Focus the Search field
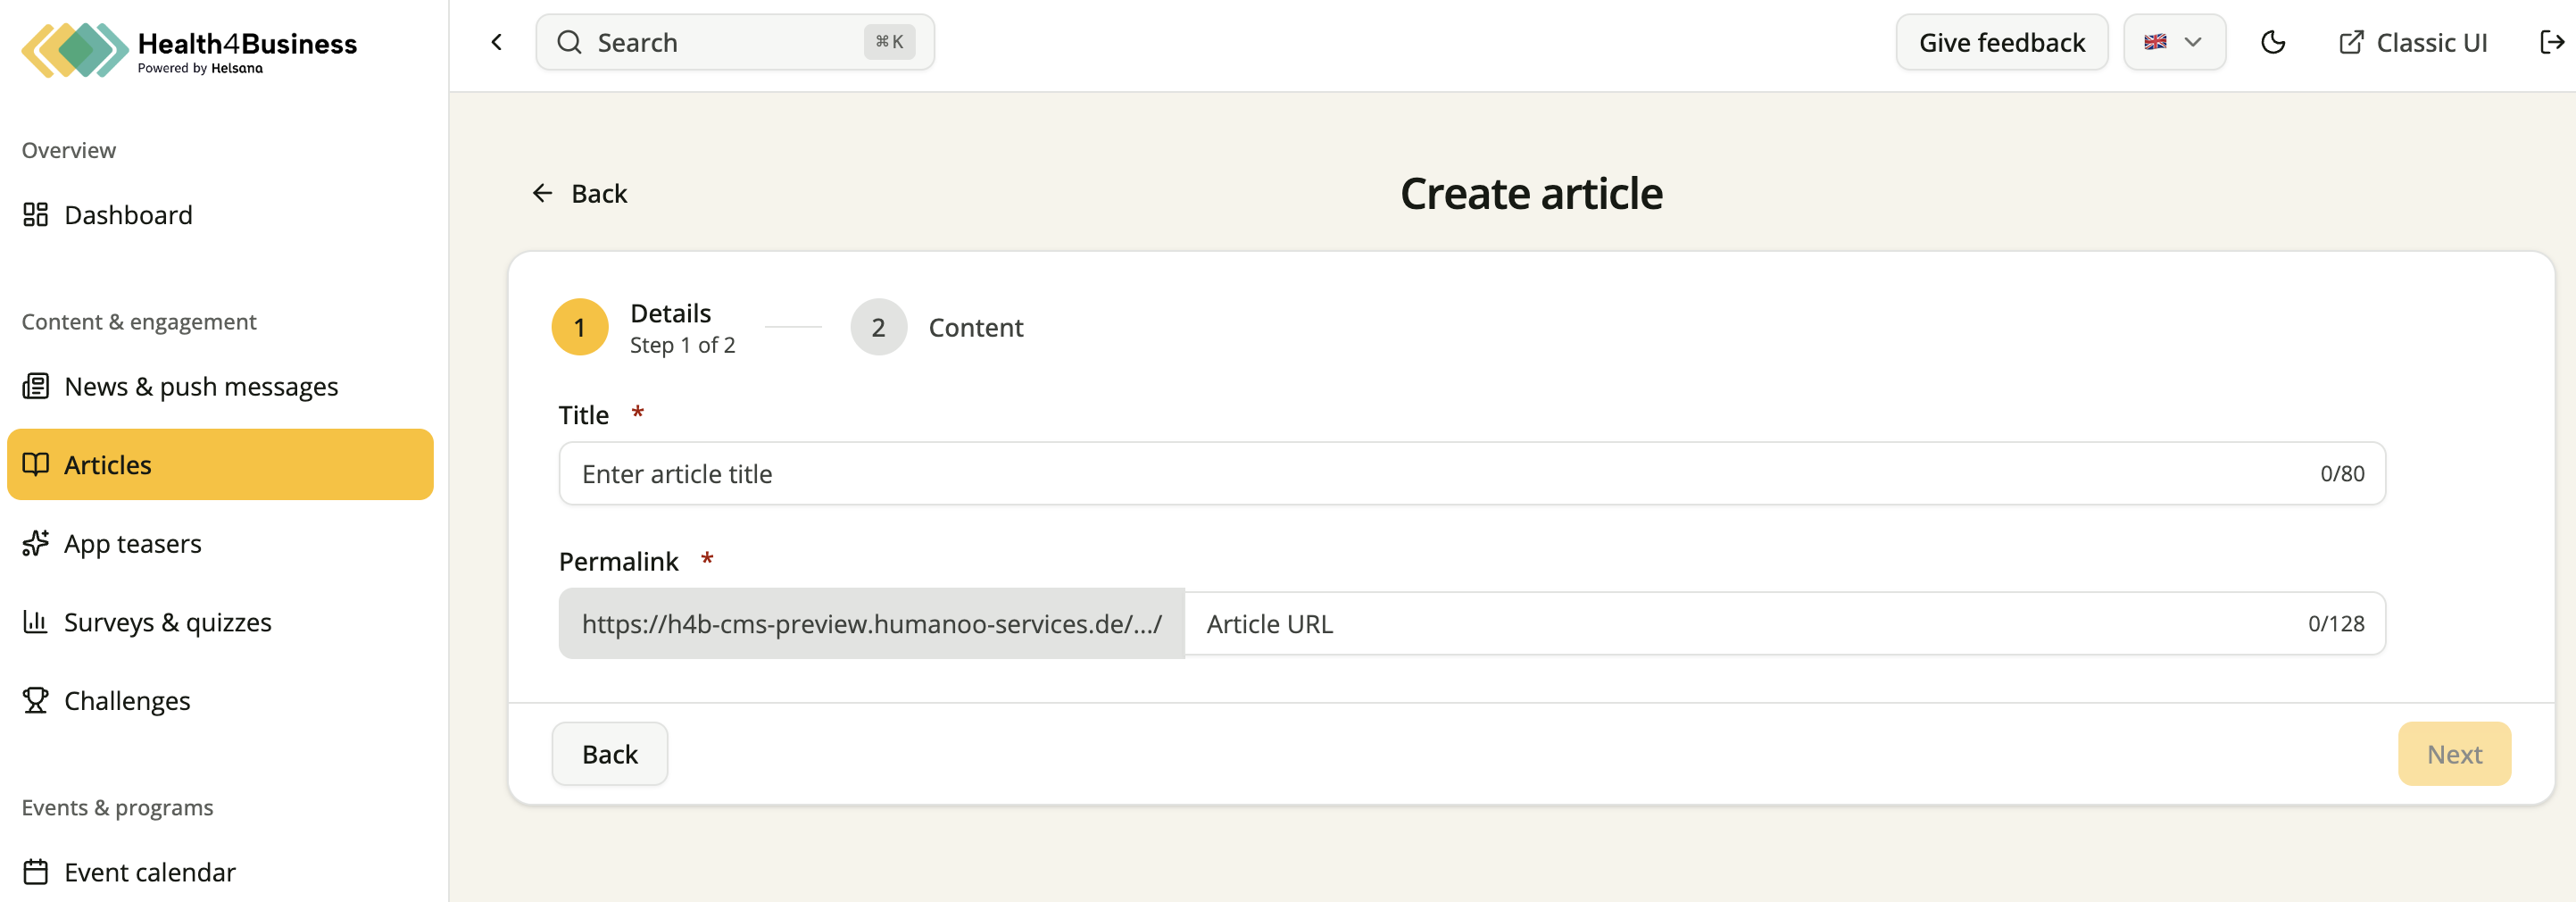Image resolution: width=2576 pixels, height=902 pixels. pyautogui.click(x=735, y=42)
